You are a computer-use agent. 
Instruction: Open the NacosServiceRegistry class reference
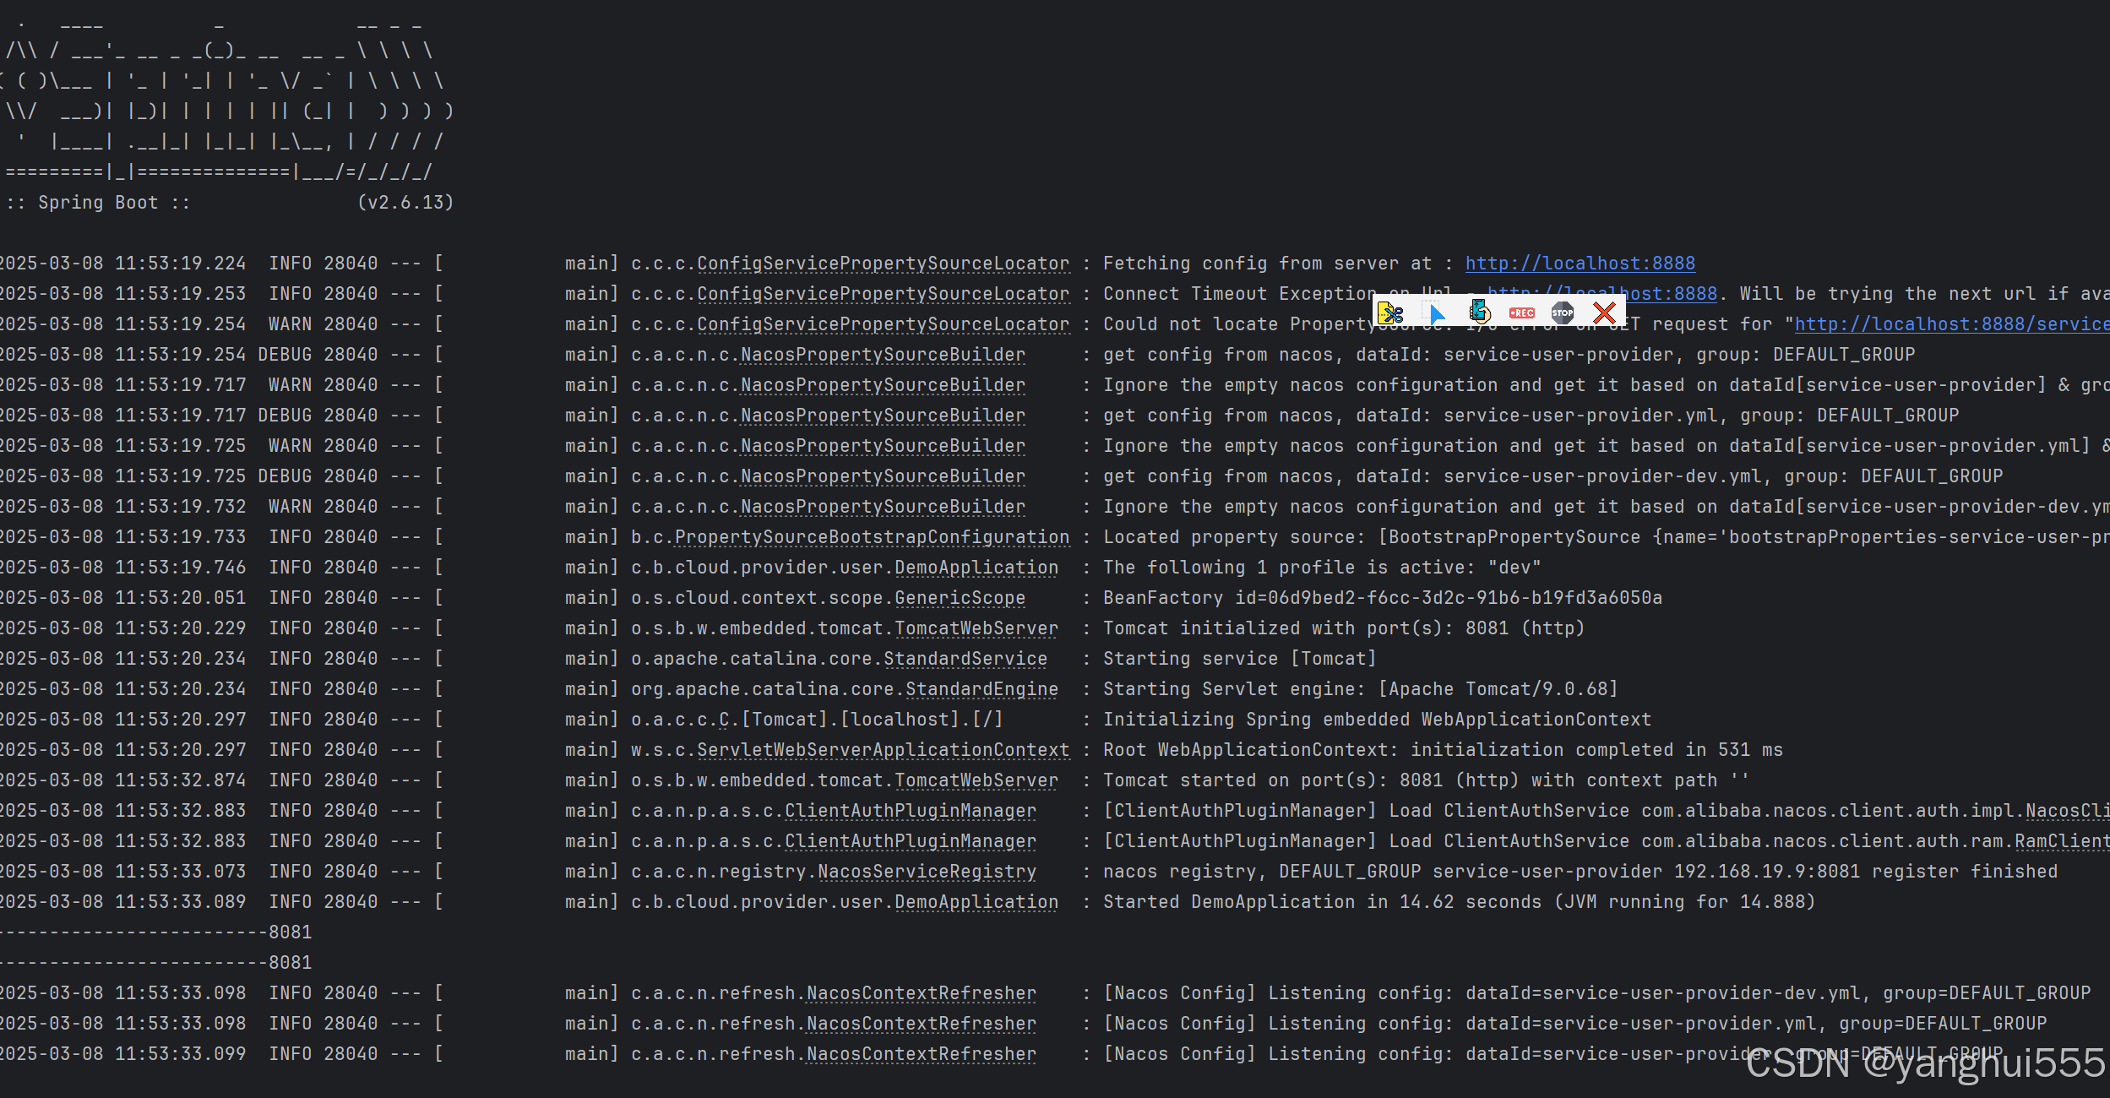point(927,872)
